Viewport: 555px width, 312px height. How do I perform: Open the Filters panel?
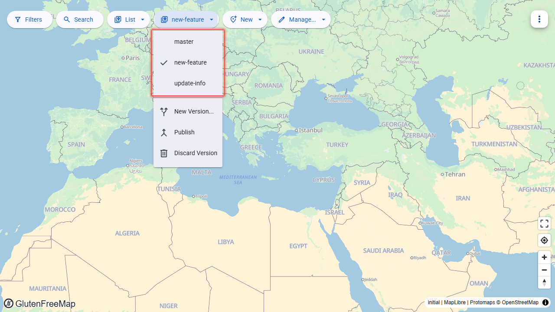tap(29, 19)
